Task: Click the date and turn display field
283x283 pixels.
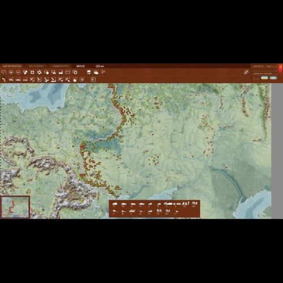Action: (x=264, y=66)
